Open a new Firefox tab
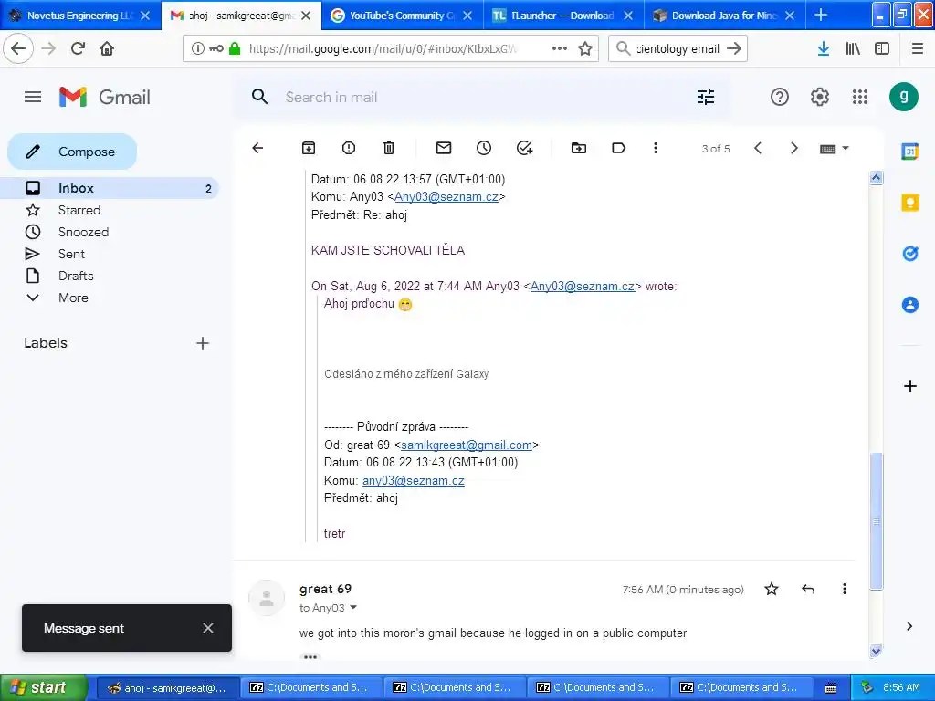The width and height of the screenshot is (935, 701). (x=821, y=15)
